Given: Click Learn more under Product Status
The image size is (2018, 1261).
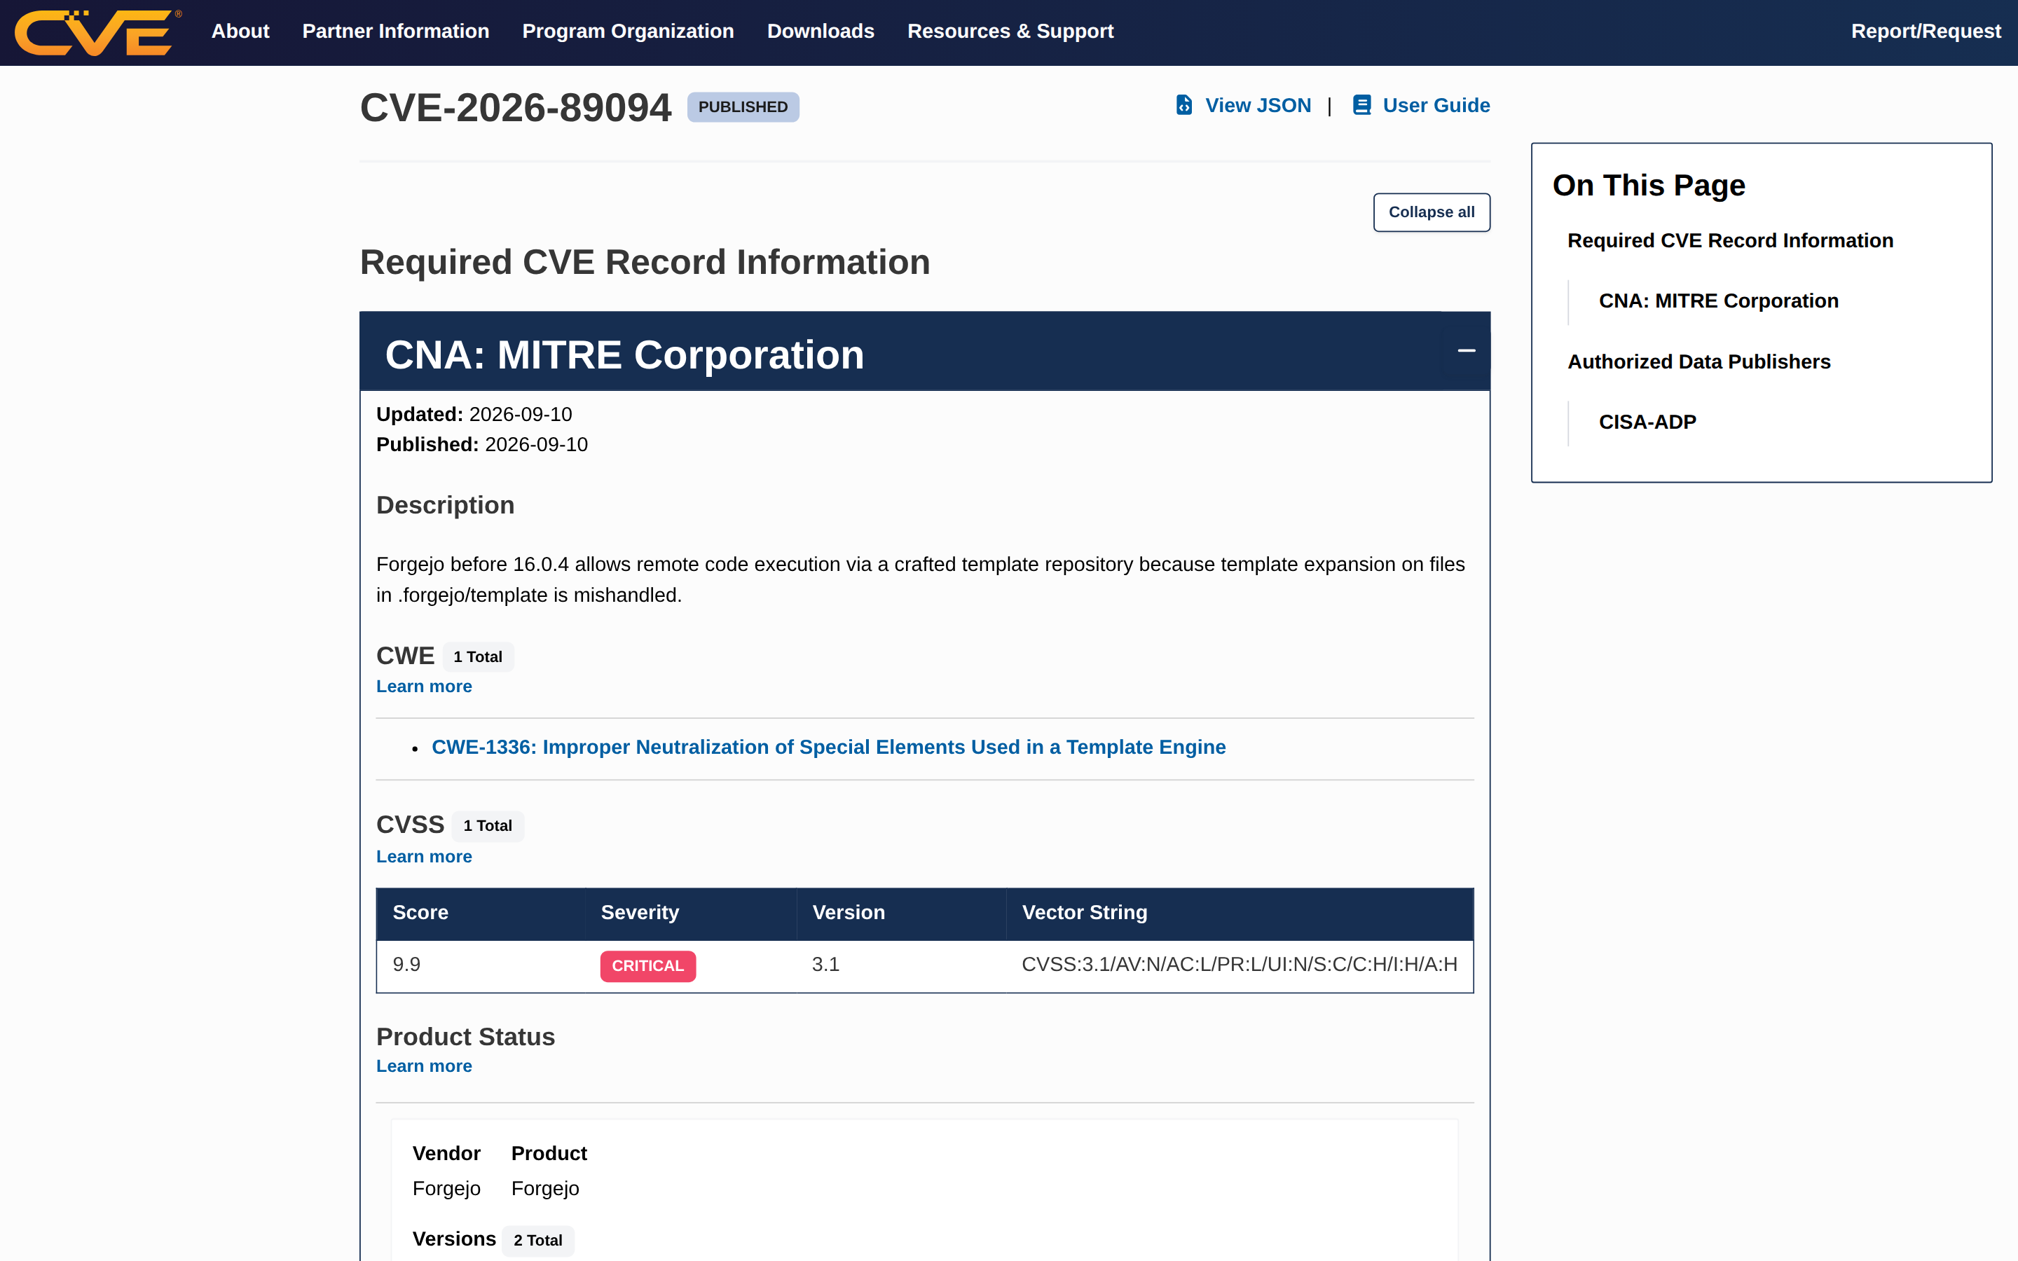Looking at the screenshot, I should coord(424,1066).
